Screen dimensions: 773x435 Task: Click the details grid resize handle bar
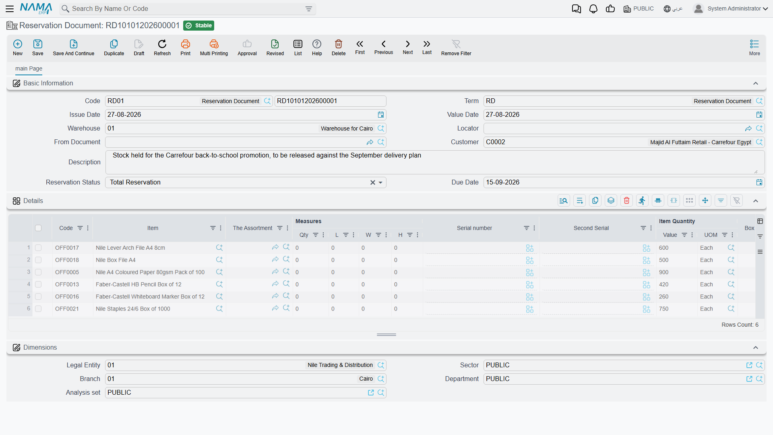[x=386, y=335]
